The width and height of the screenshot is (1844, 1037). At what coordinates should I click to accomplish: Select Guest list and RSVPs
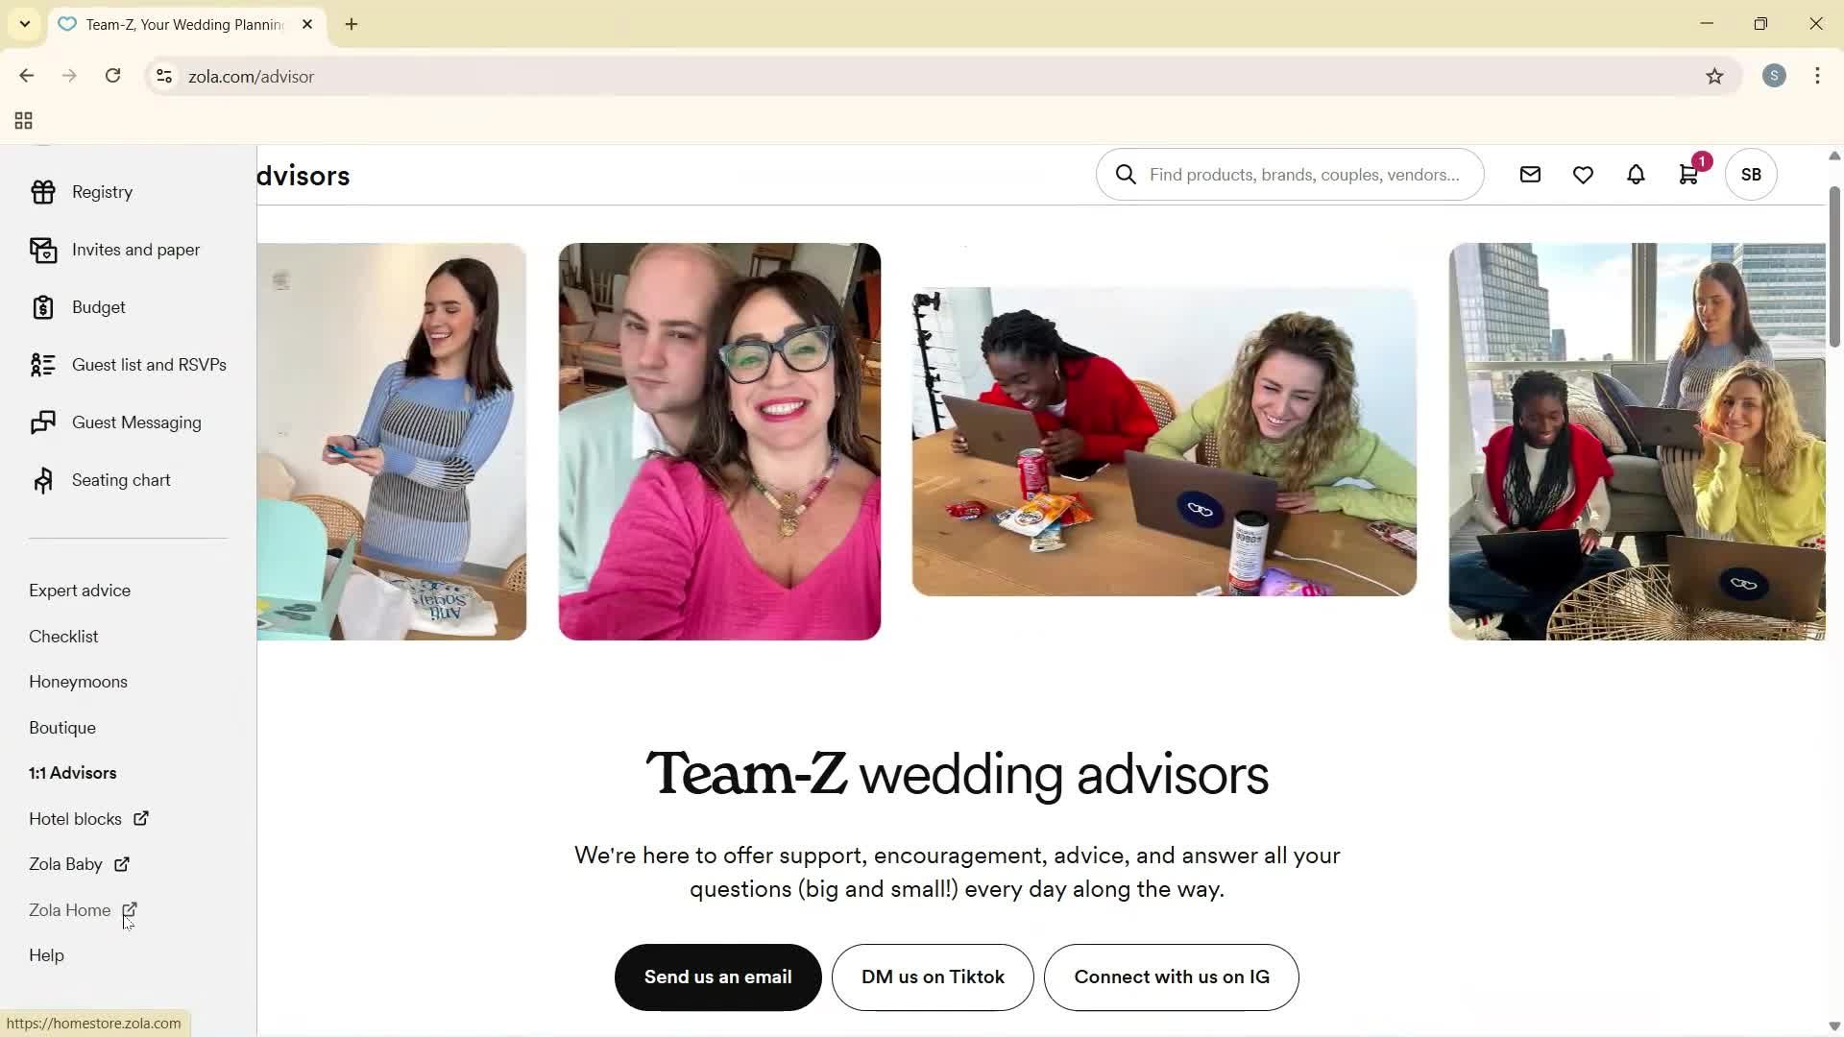(x=148, y=365)
